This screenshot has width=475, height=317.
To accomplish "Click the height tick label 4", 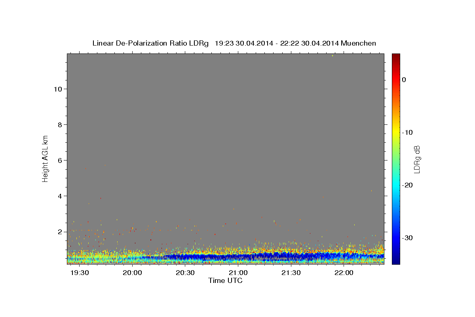I will (59, 196).
